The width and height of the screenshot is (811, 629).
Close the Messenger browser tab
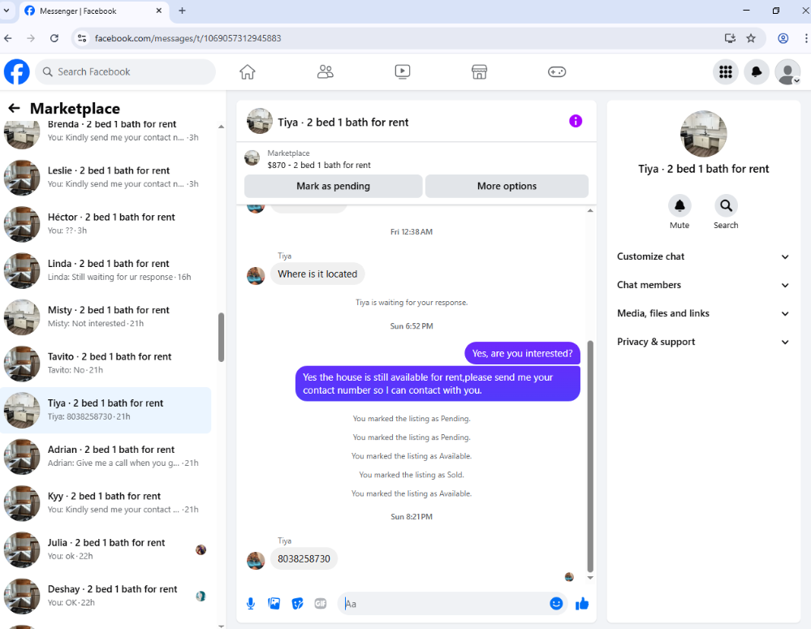tap(159, 11)
